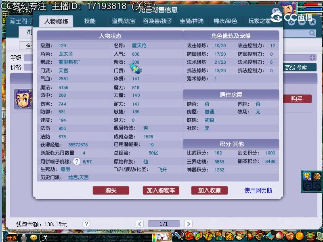Click the guild name 雾里看花
This screenshot has width=323, height=242.
tap(69, 62)
